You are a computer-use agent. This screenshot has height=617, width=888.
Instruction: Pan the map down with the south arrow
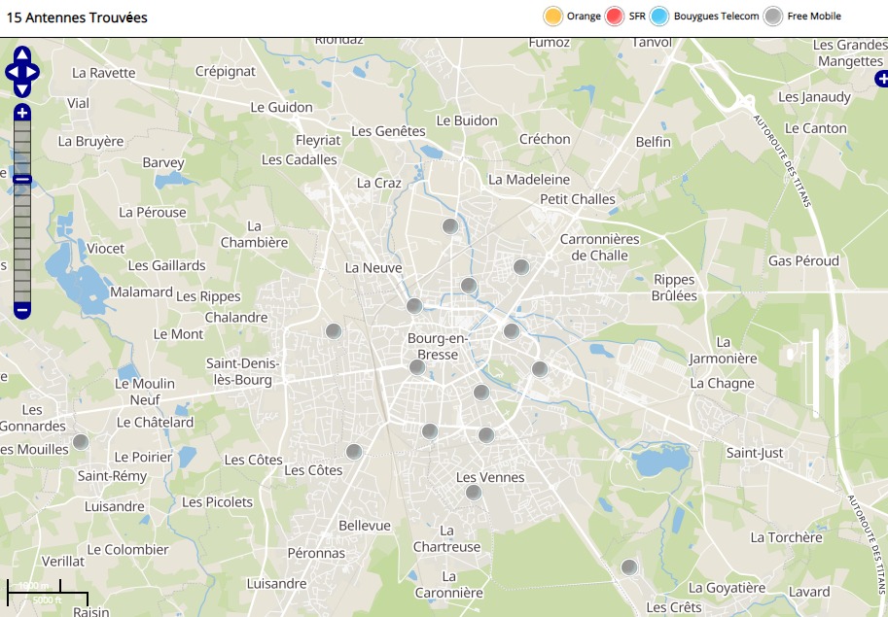[x=22, y=89]
